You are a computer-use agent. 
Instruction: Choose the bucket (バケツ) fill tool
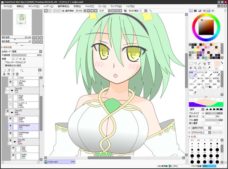click(x=193, y=86)
